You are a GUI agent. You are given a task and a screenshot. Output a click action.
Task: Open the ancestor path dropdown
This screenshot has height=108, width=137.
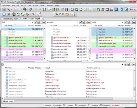tap(78, 22)
